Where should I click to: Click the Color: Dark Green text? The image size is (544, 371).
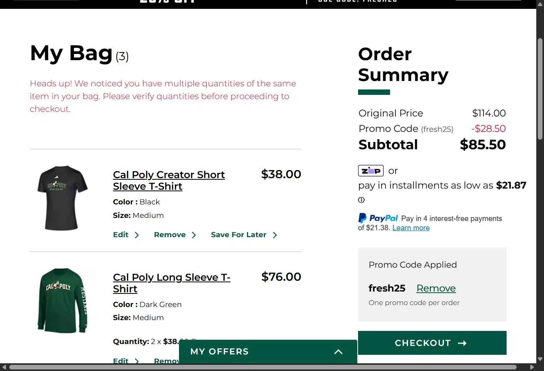click(147, 304)
